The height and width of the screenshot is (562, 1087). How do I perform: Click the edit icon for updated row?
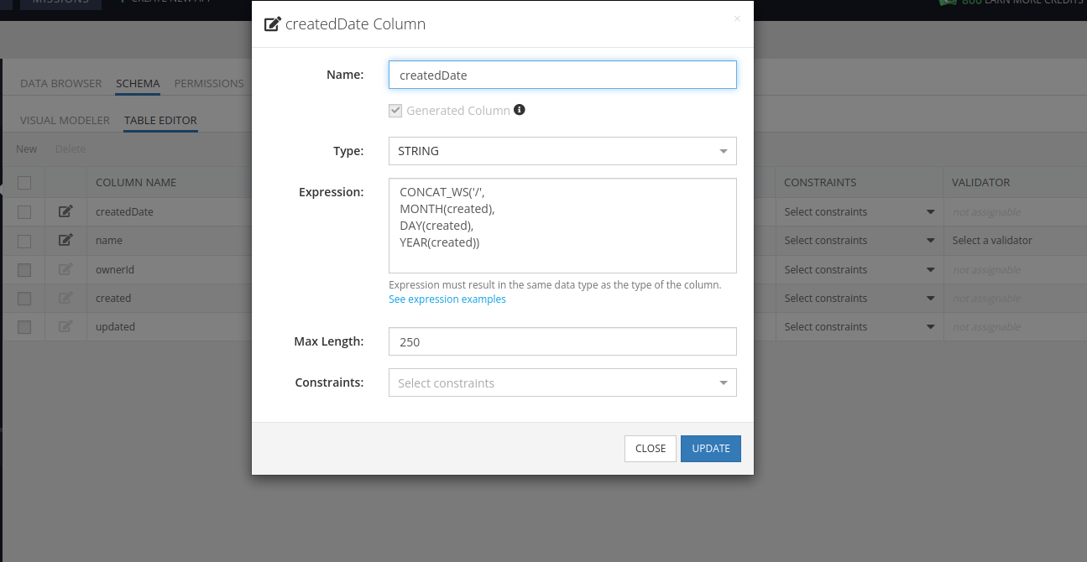tap(65, 326)
